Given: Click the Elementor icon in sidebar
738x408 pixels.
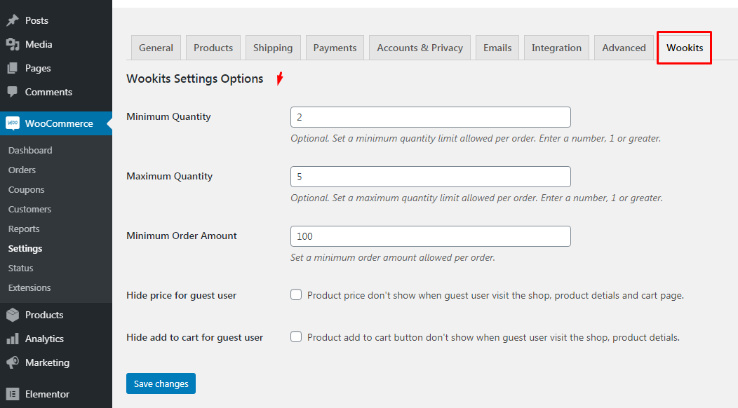Looking at the screenshot, I should pyautogui.click(x=13, y=394).
